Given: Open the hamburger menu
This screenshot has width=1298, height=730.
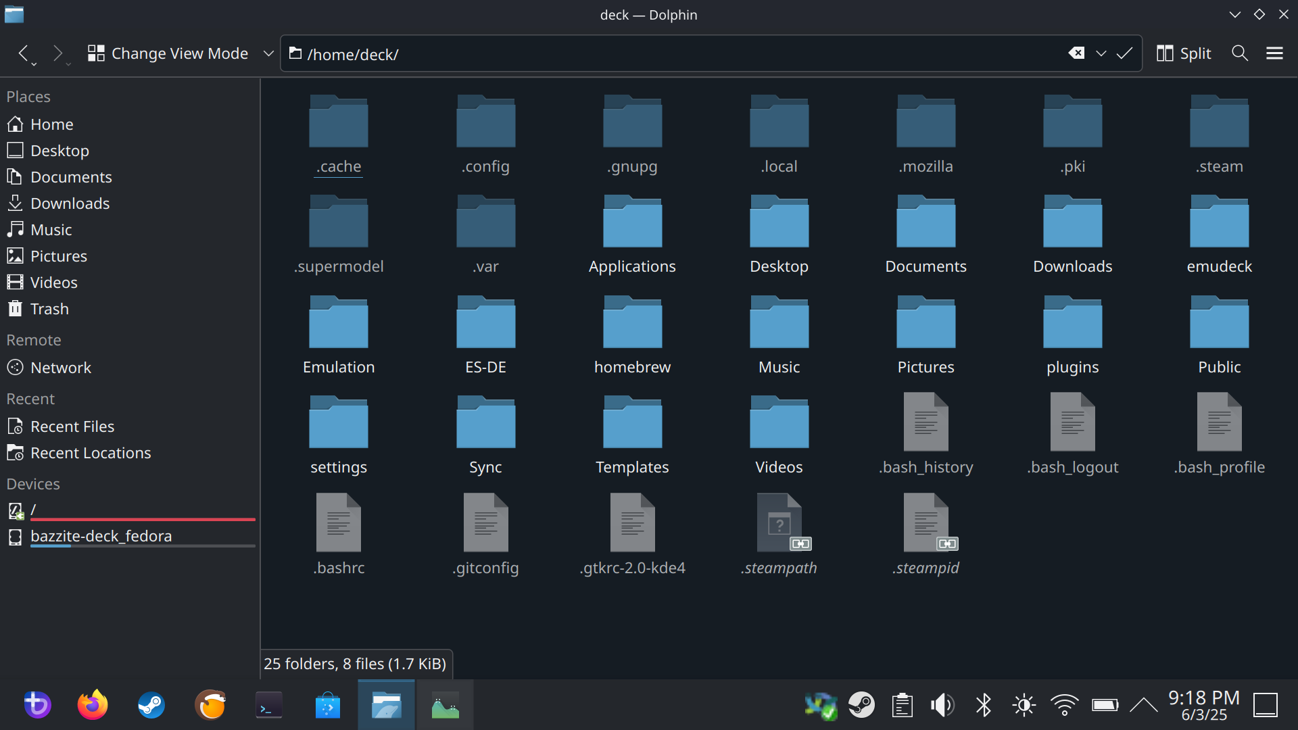Looking at the screenshot, I should click(1274, 53).
